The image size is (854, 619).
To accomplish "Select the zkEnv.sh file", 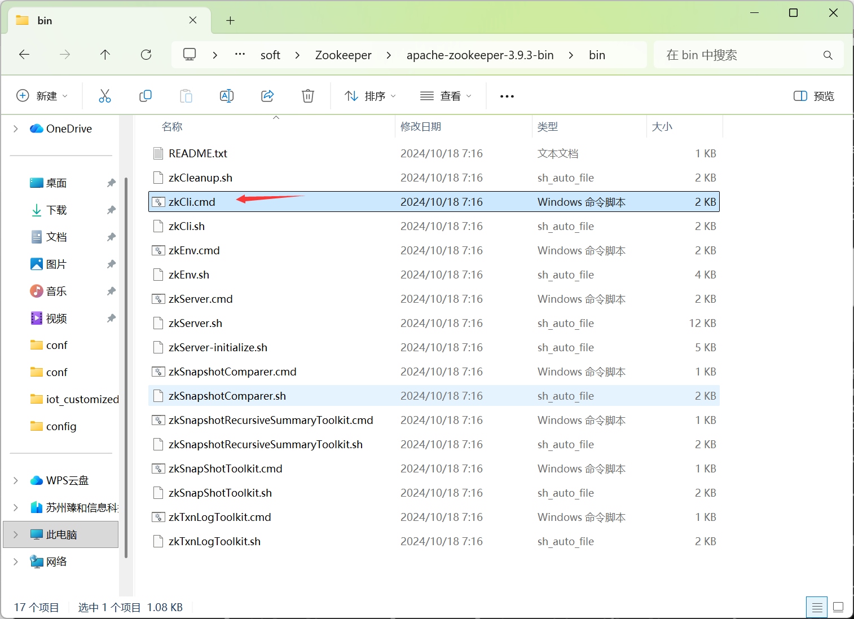I will [434, 275].
